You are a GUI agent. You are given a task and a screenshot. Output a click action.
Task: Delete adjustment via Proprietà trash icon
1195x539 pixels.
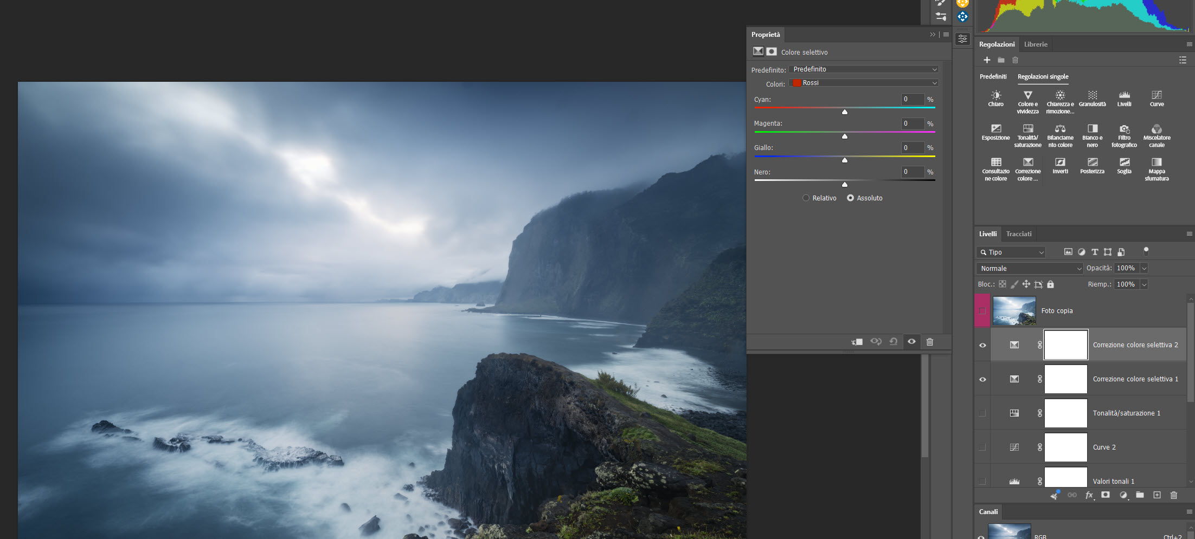(x=929, y=342)
